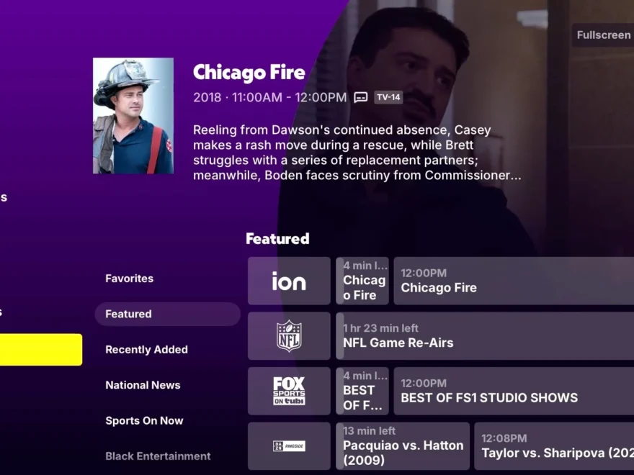The height and width of the screenshot is (475, 634).
Task: Select Pacquiao vs. Hatton (2009) program
Action: 403,446
